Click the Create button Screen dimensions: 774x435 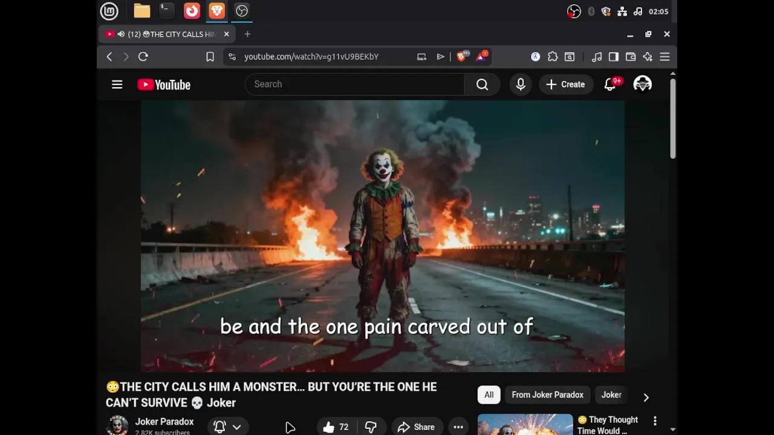pyautogui.click(x=565, y=85)
